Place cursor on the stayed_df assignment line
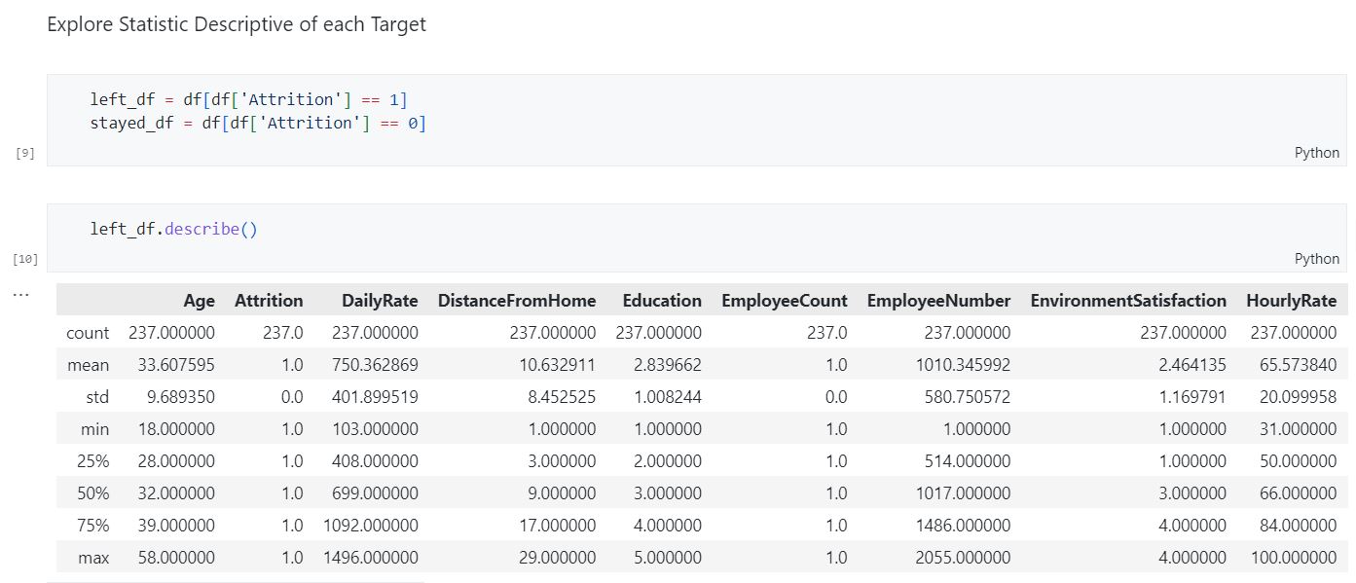 [258, 123]
